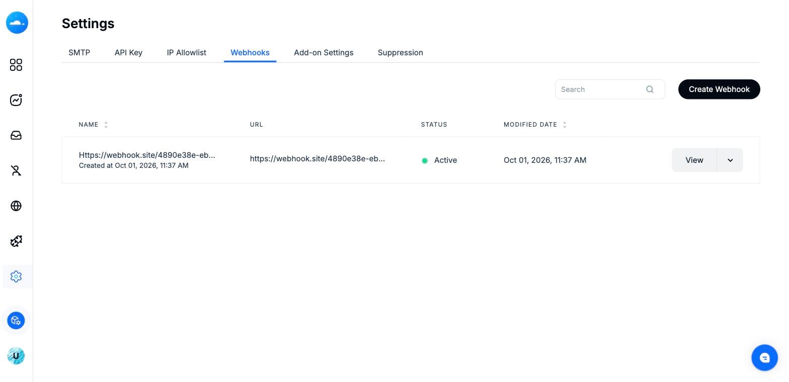Sort by the MODIFIED DATE column arrows

pyautogui.click(x=565, y=125)
